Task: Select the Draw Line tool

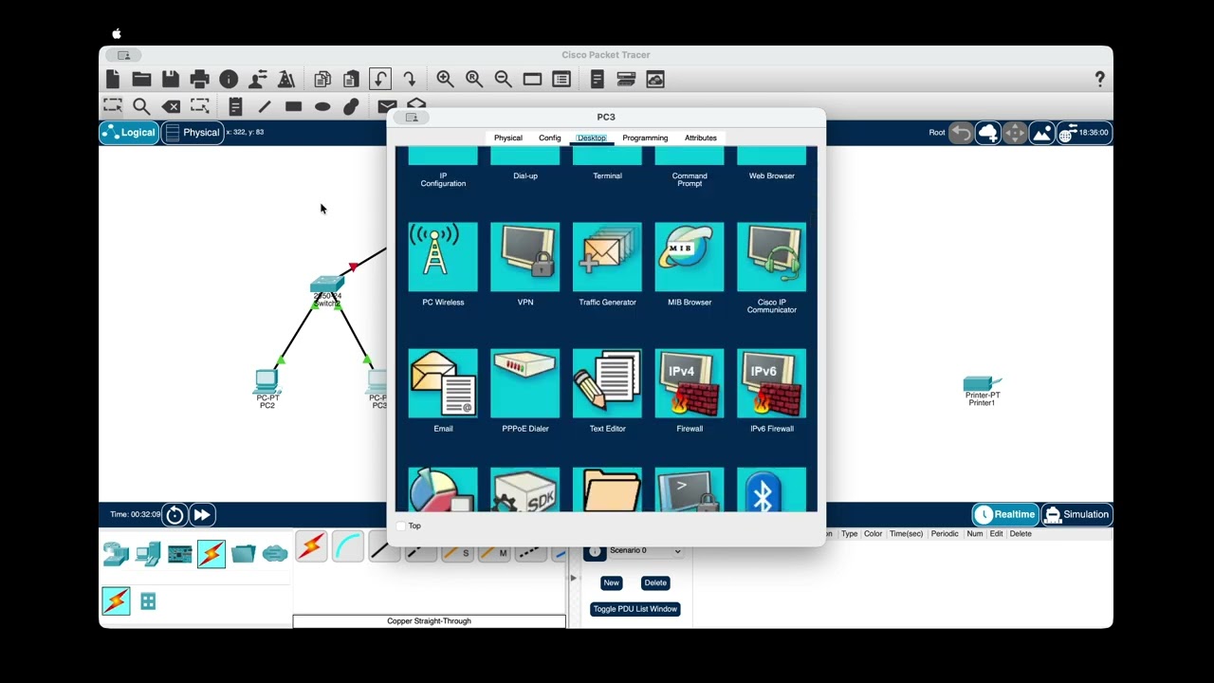Action: tap(265, 106)
